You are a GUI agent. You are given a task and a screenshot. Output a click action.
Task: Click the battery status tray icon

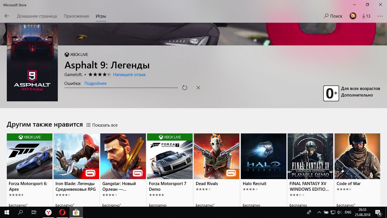point(326,212)
